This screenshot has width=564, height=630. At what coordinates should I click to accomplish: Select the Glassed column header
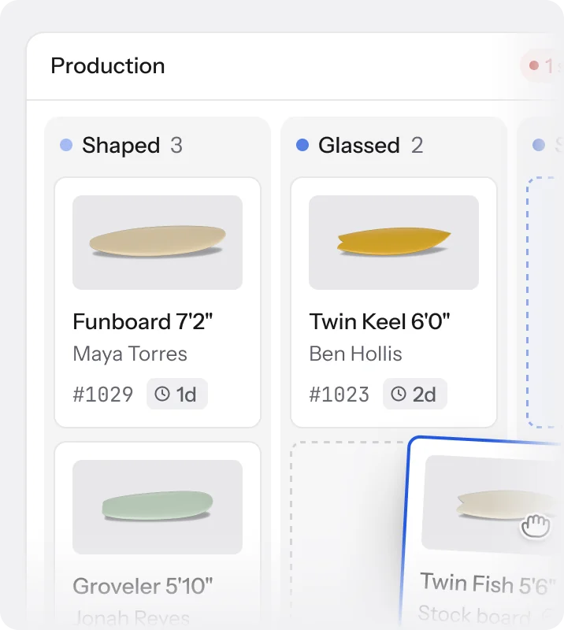click(360, 145)
